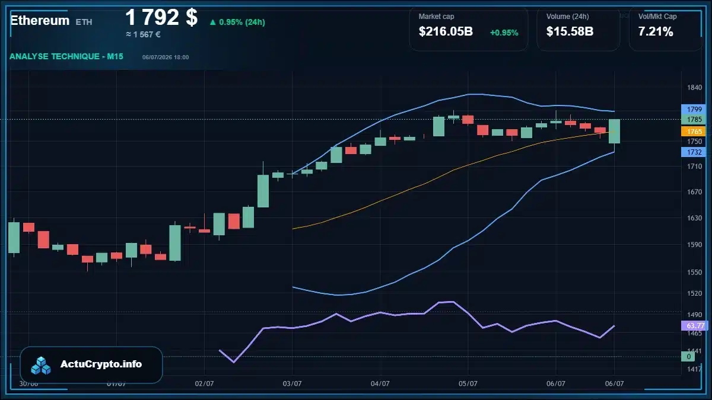Click the Market cap card label
Viewport: 712px width, 400px height.
click(437, 17)
